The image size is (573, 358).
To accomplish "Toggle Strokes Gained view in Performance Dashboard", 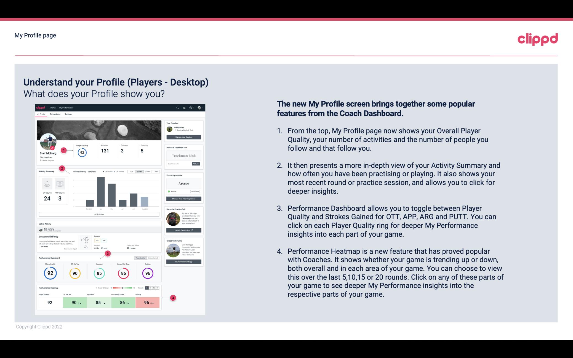I will pos(154,258).
